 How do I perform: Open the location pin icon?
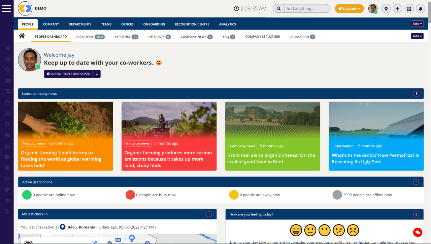pyautogui.click(x=386, y=8)
